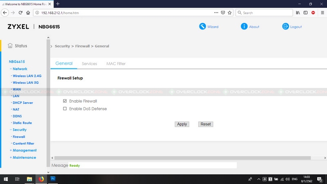Collapse the Security menu group
327x184 pixels.
pyautogui.click(x=11, y=130)
